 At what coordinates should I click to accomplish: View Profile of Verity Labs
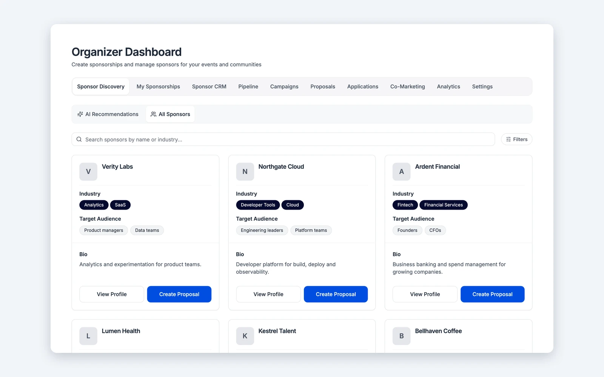[x=112, y=294]
